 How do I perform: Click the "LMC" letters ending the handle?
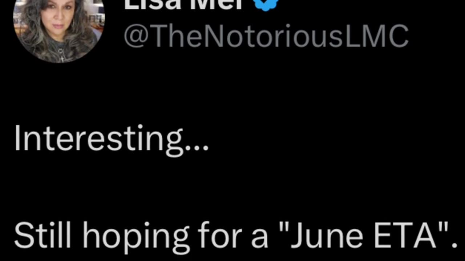[x=376, y=36]
